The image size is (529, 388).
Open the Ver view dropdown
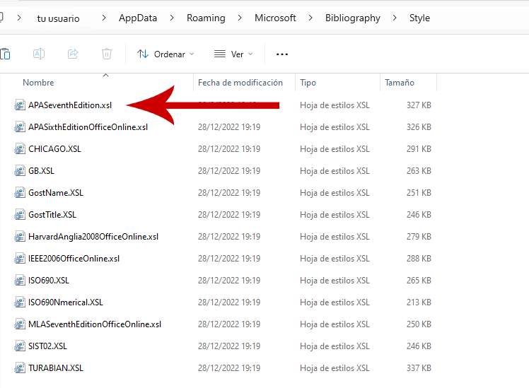pos(233,54)
